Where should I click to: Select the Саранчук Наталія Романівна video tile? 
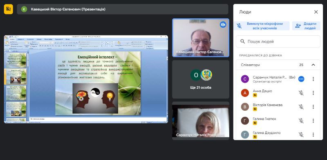201,121
